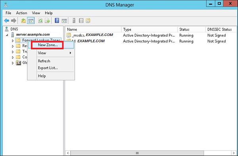Open the Help menu in menu bar

click(x=48, y=13)
